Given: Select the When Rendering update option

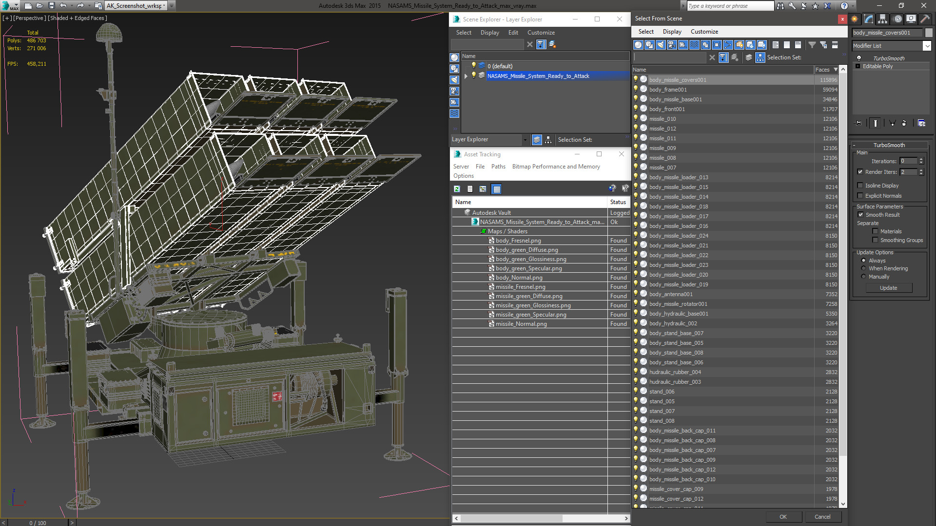Looking at the screenshot, I should coord(863,268).
